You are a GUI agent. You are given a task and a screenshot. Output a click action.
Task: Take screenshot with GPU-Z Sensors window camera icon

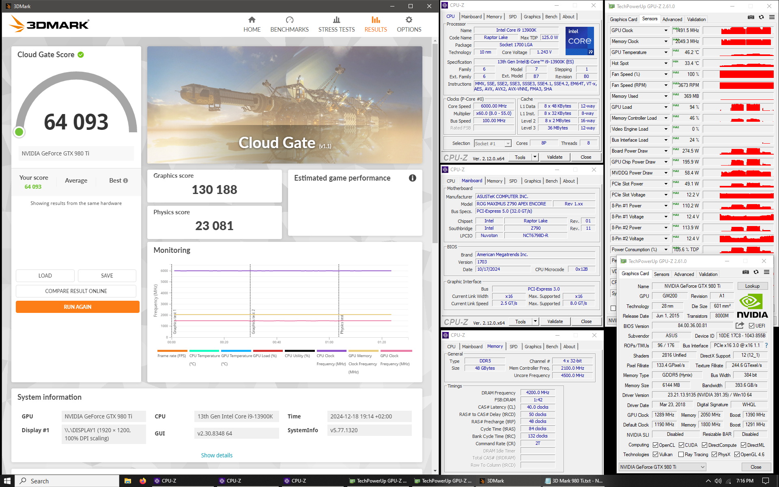tap(751, 17)
